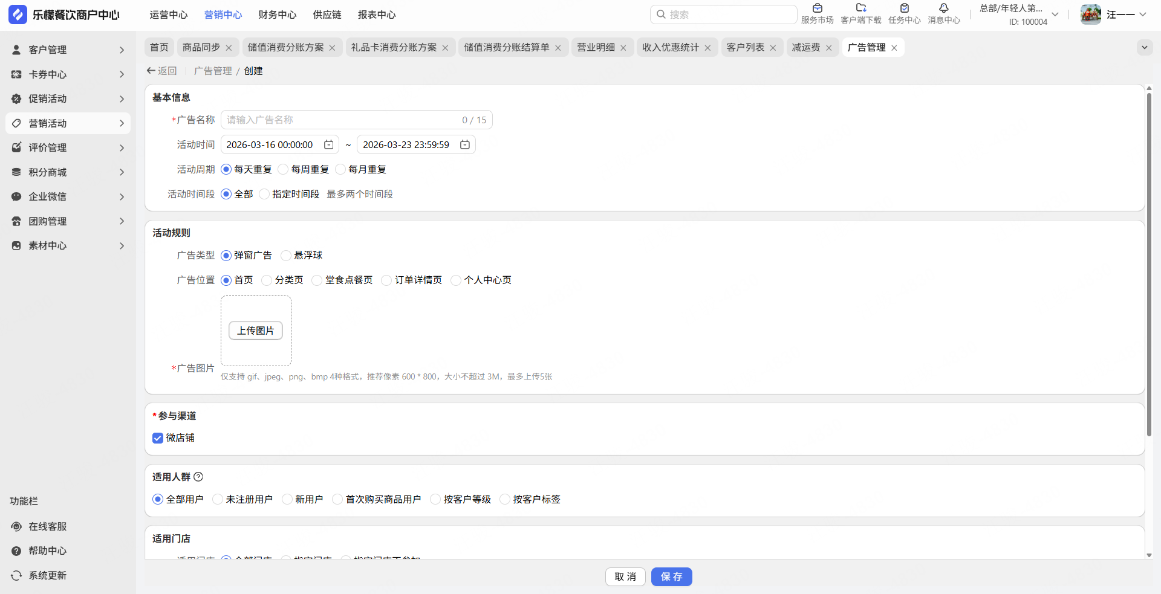Click the 广告管理 breadcrumb link
This screenshot has width=1161, height=594.
pos(213,71)
